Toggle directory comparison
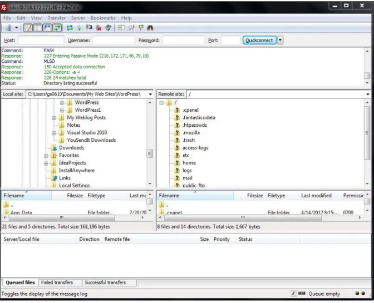The height and width of the screenshot is (303, 374). [131, 28]
